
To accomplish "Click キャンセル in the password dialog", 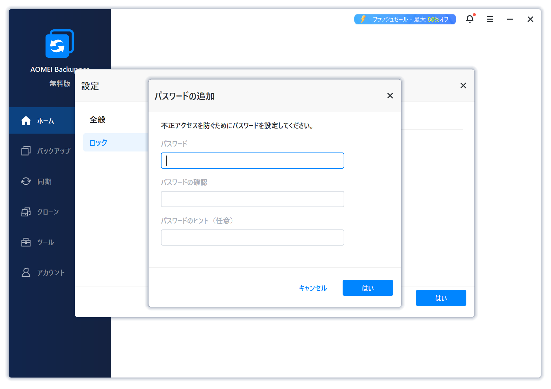I will point(312,288).
